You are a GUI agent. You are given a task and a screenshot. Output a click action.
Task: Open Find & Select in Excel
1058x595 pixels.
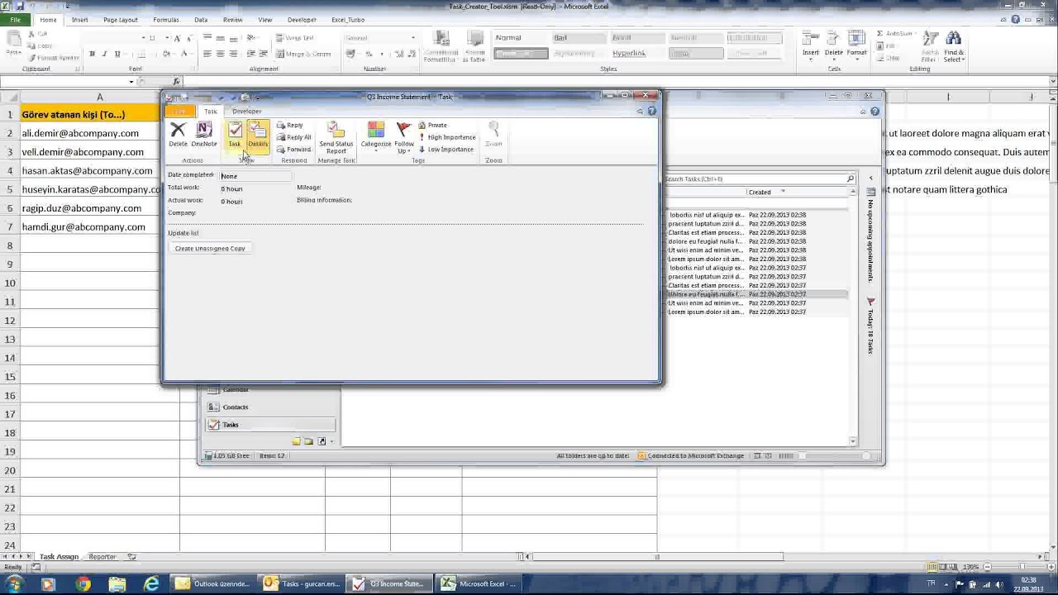[954, 47]
